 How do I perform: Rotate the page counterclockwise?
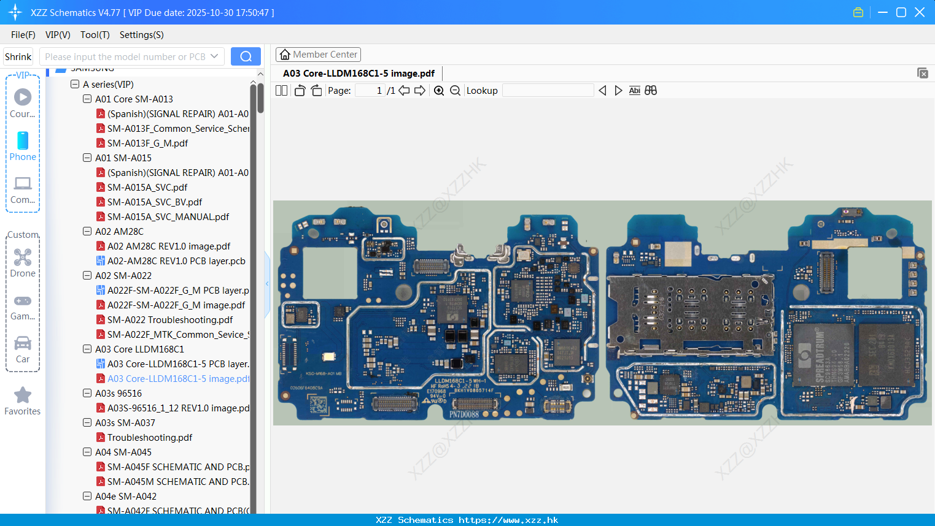300,90
